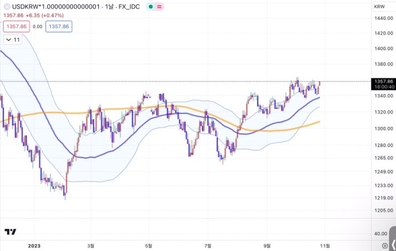Click the 1233.00 price axis label

(x=384, y=185)
